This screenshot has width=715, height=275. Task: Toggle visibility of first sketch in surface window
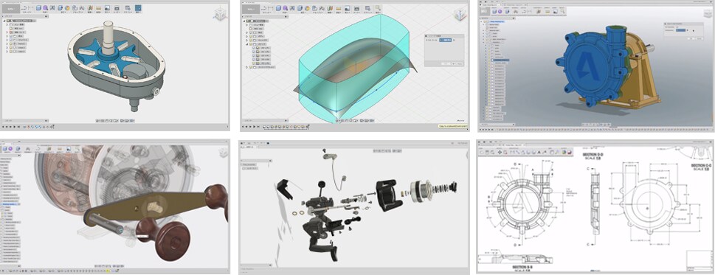pos(254,48)
